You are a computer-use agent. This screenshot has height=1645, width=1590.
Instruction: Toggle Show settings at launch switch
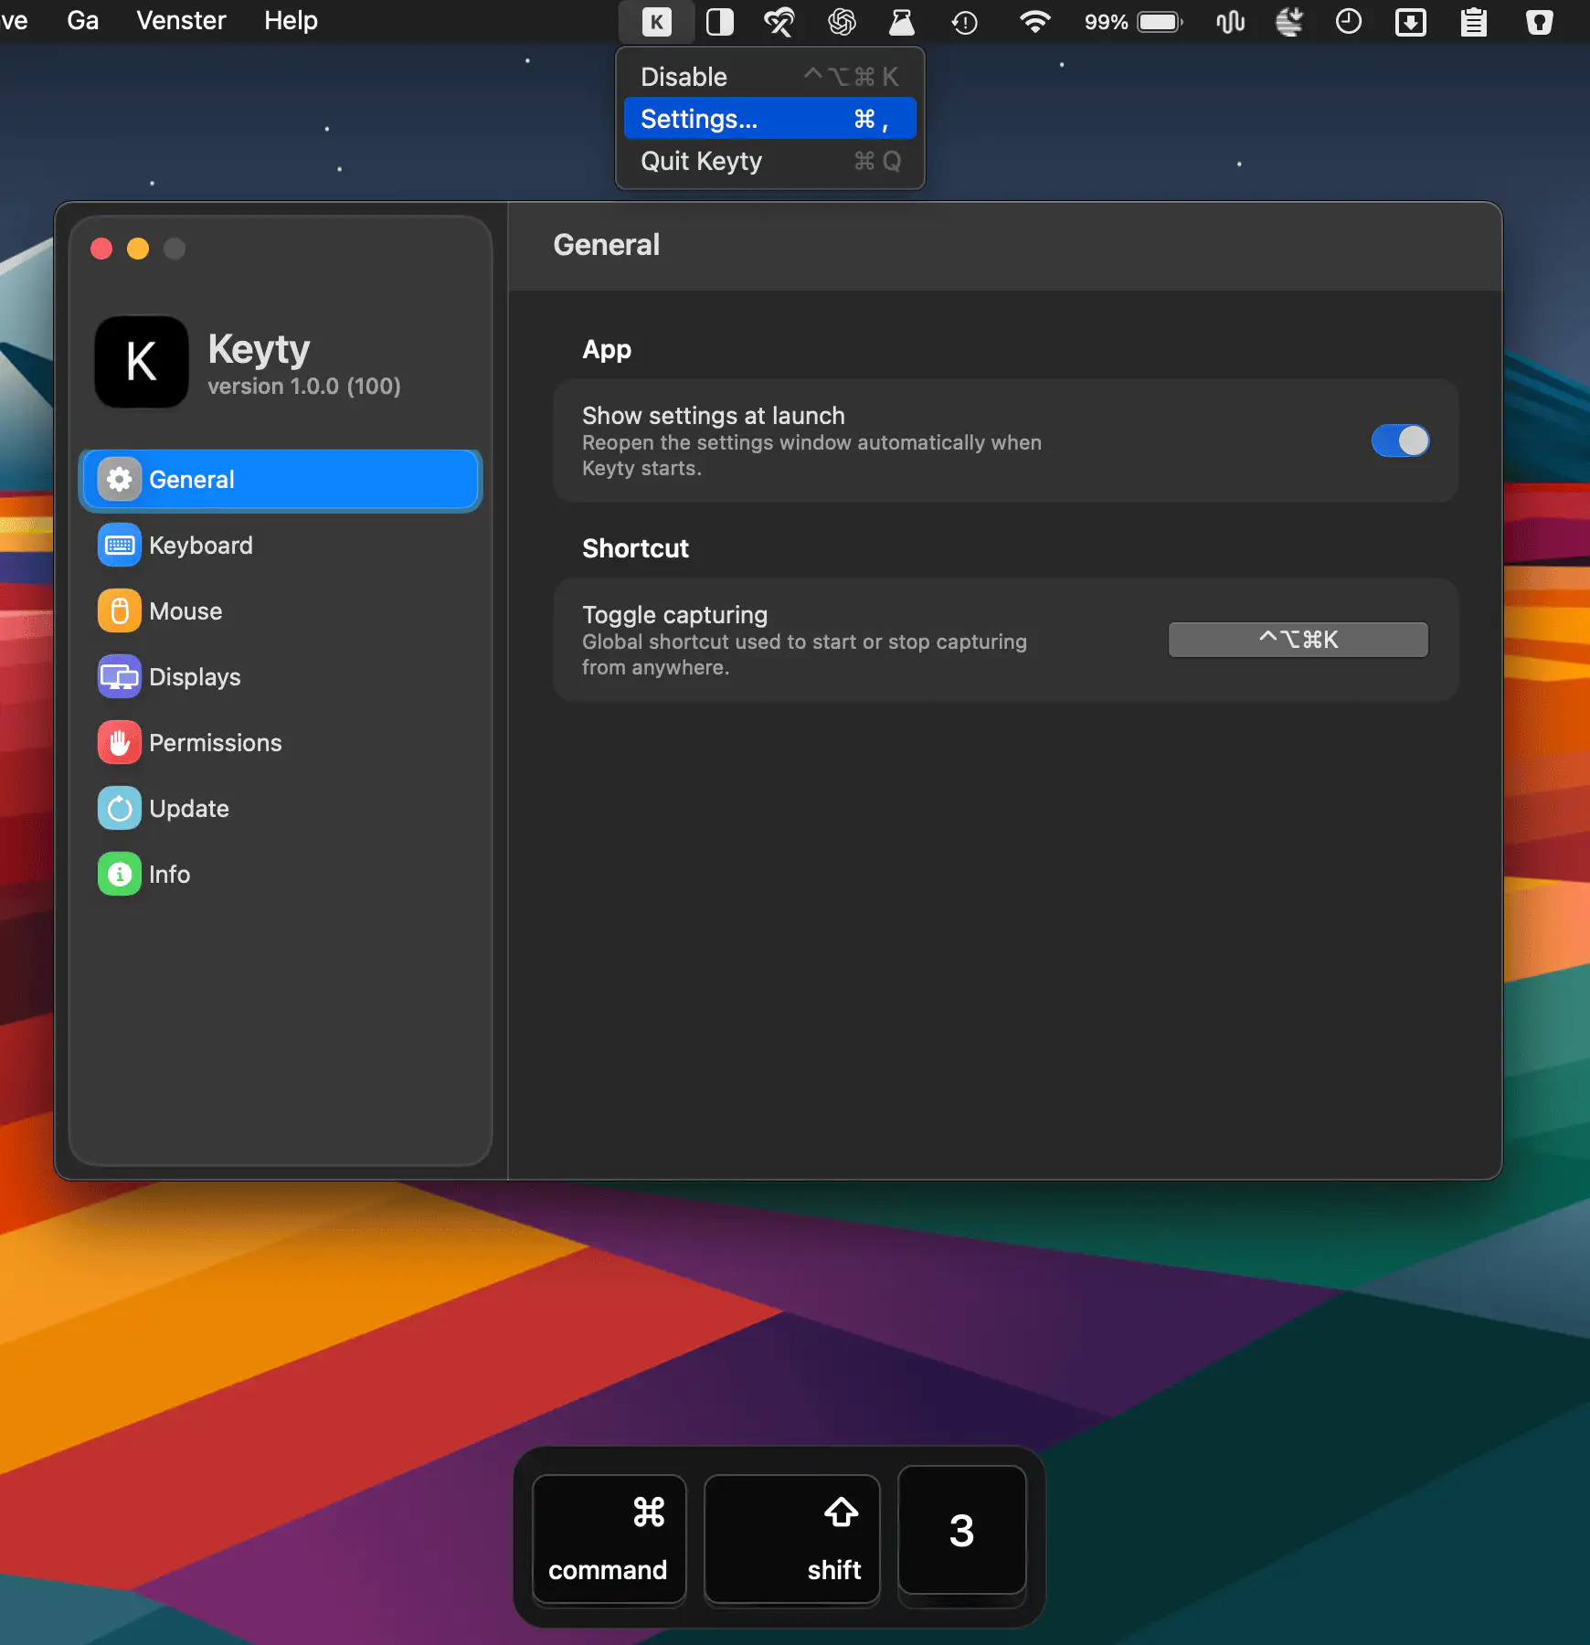[x=1400, y=441]
